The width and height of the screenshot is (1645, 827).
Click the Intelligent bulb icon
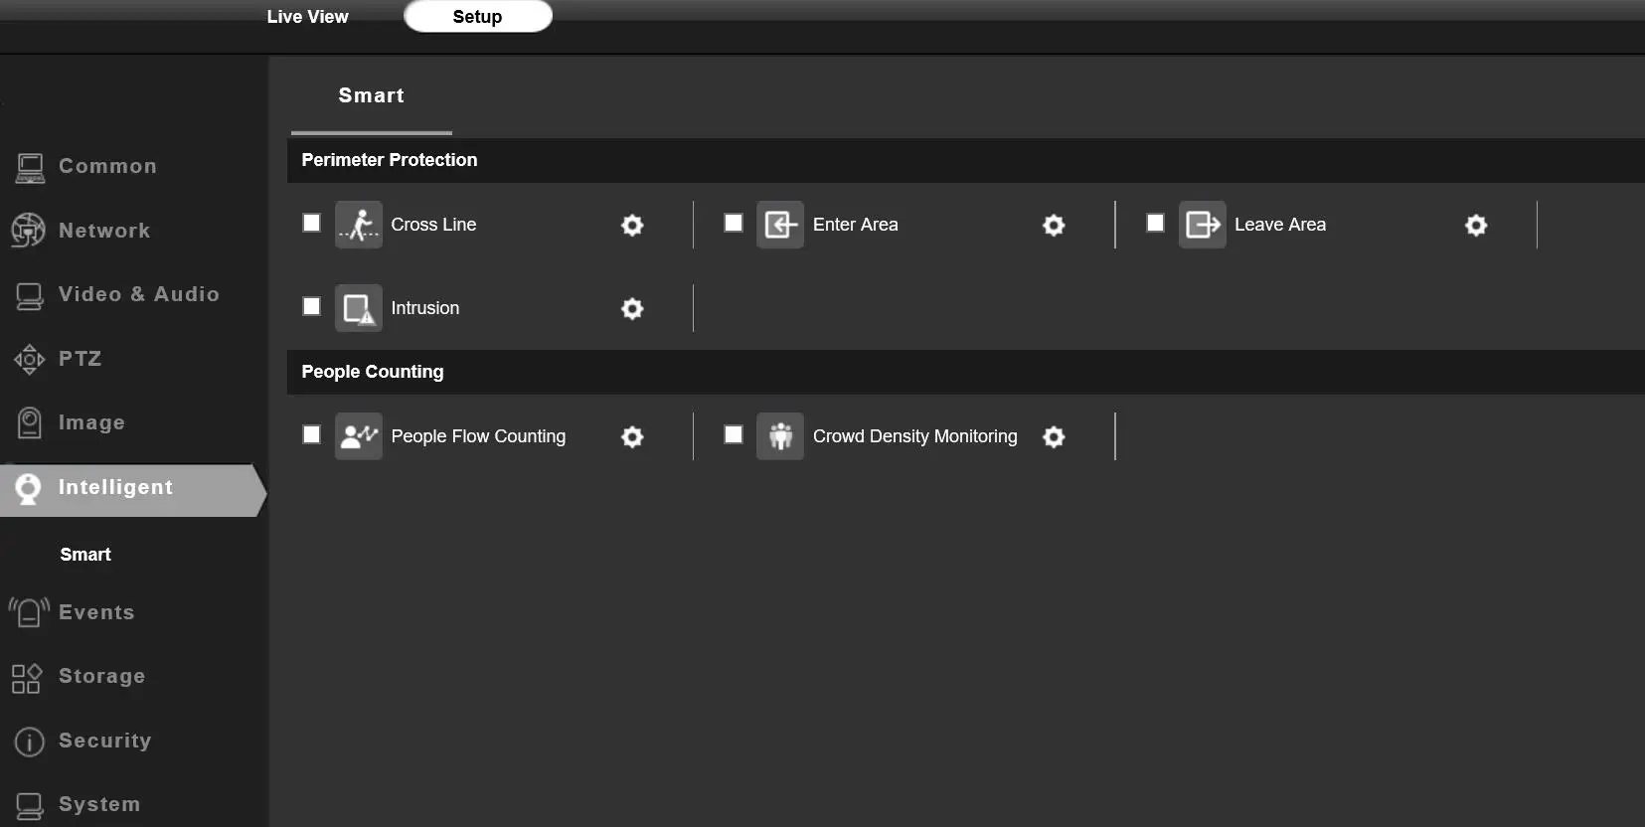click(29, 488)
